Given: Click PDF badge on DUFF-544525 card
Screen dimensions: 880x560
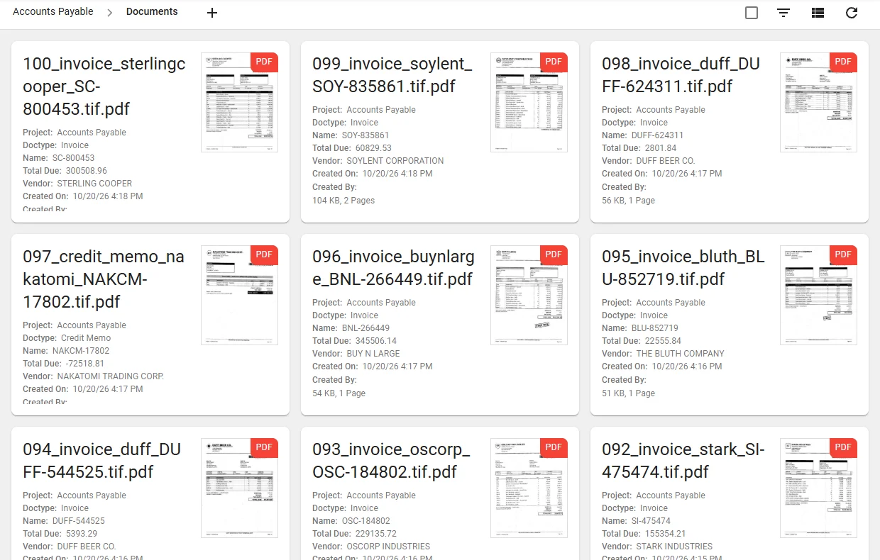Looking at the screenshot, I should 264,448.
